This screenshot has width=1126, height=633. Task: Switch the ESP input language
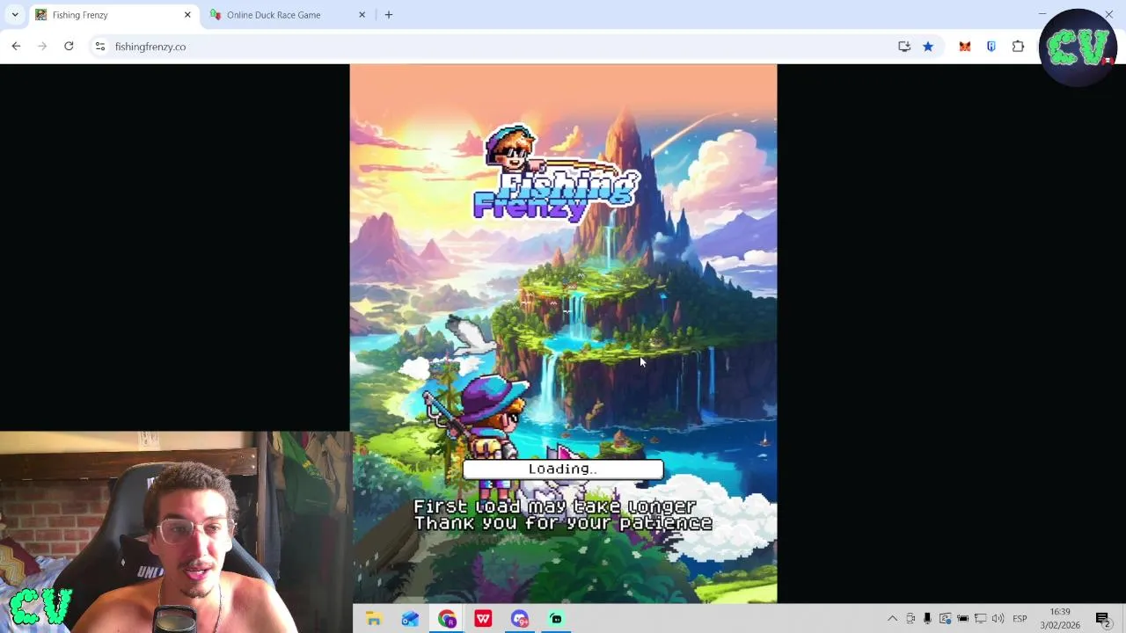tap(1020, 619)
